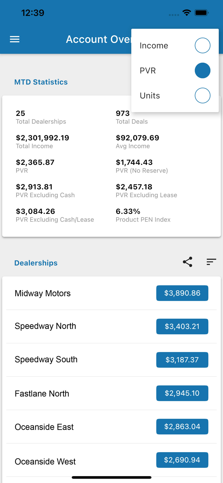Open the navigation hamburger menu
Image resolution: width=223 pixels, height=483 pixels.
(14, 39)
